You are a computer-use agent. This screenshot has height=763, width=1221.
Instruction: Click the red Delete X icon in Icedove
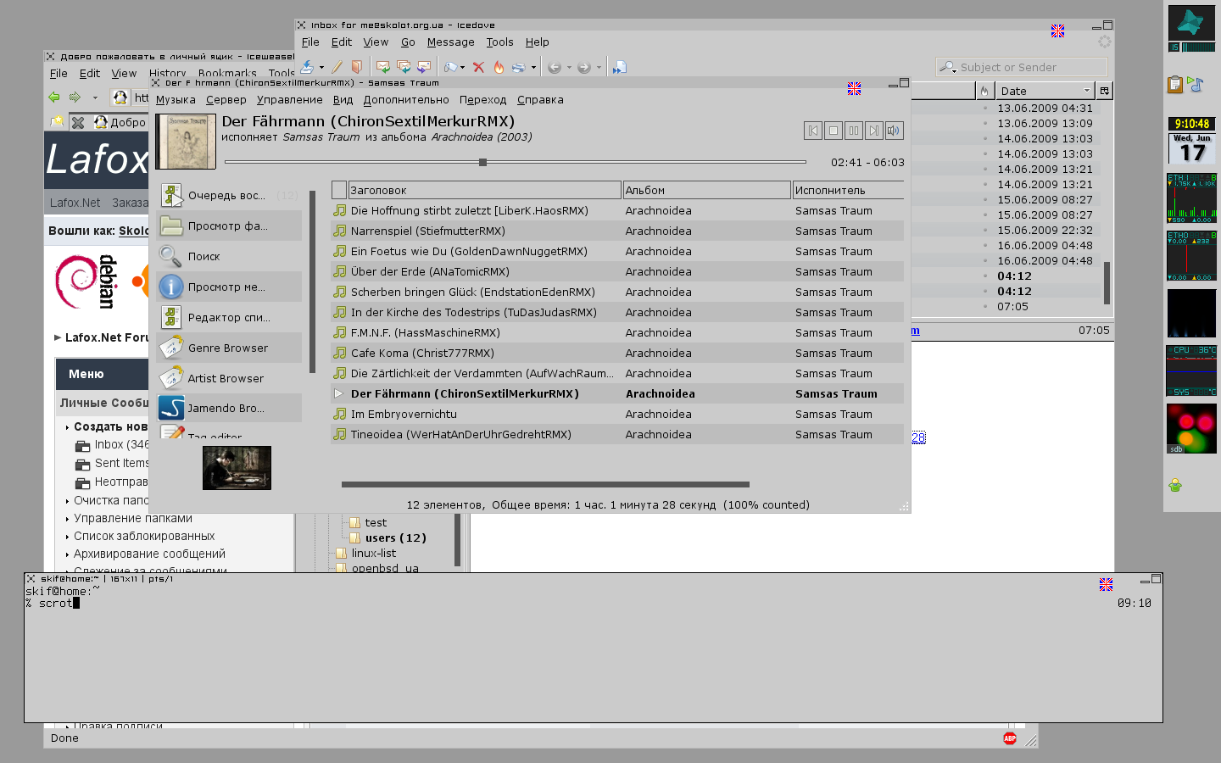coord(478,67)
